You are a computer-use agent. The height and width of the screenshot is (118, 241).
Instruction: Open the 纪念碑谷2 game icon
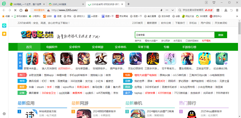[222, 59]
